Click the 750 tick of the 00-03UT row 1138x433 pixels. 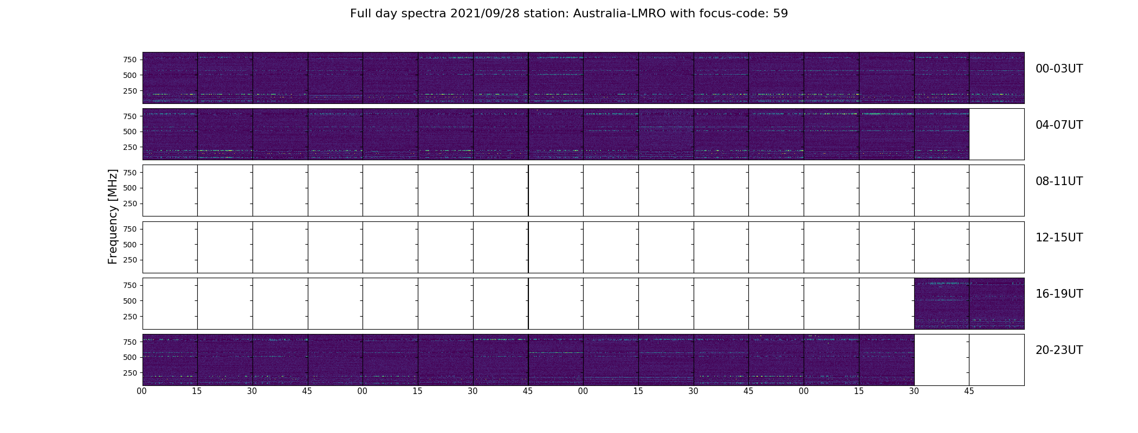(130, 60)
